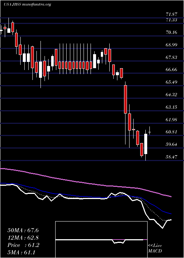This screenshot has height=258, width=184.
Task: Click the '12MA : 62.8' readout
Action: (23, 238)
